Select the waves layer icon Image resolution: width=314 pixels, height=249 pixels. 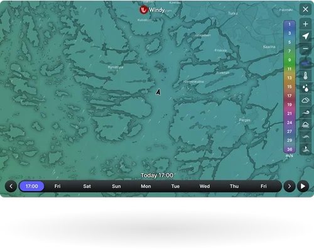[x=305, y=137]
